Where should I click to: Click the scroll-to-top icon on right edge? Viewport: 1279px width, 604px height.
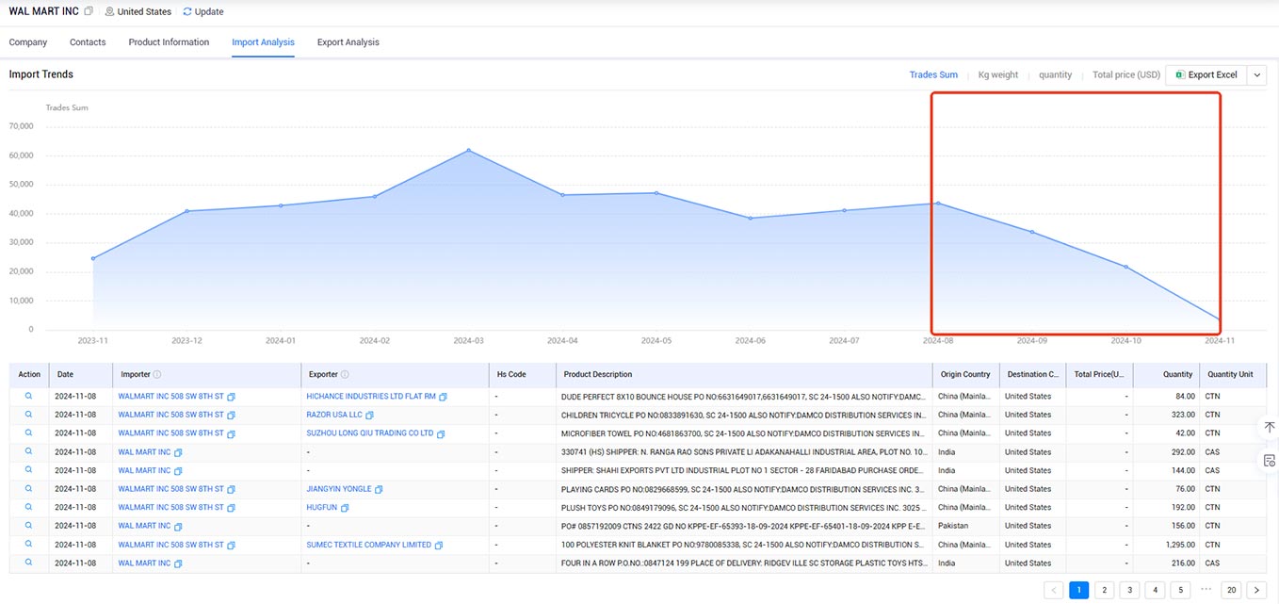point(1269,427)
